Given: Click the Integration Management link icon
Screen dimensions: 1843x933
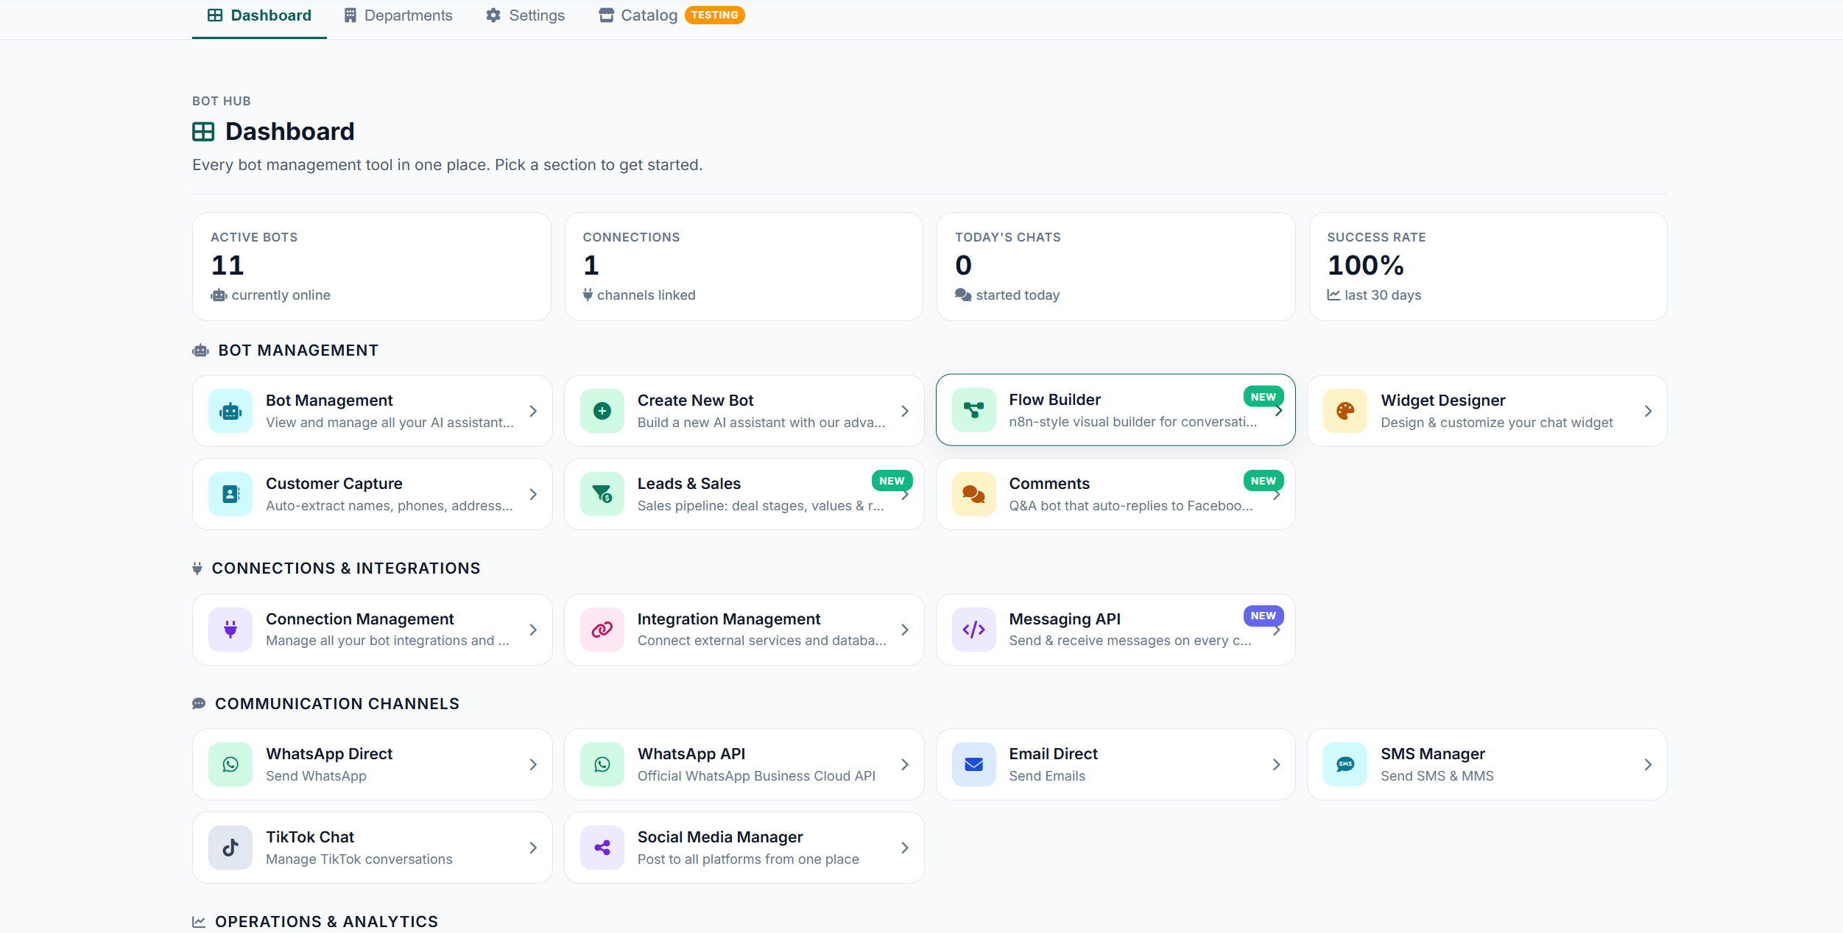Looking at the screenshot, I should [602, 630].
